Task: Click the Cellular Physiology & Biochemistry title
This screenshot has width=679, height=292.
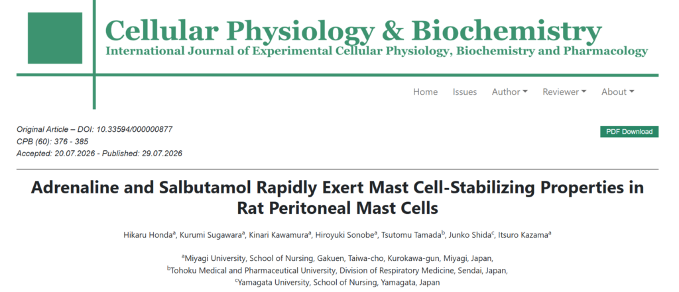Action: (x=353, y=30)
